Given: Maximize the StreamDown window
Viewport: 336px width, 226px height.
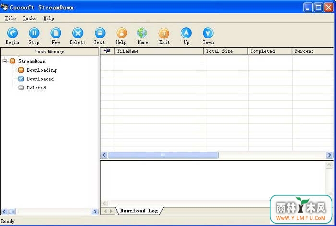Looking at the screenshot, I should (318, 8).
